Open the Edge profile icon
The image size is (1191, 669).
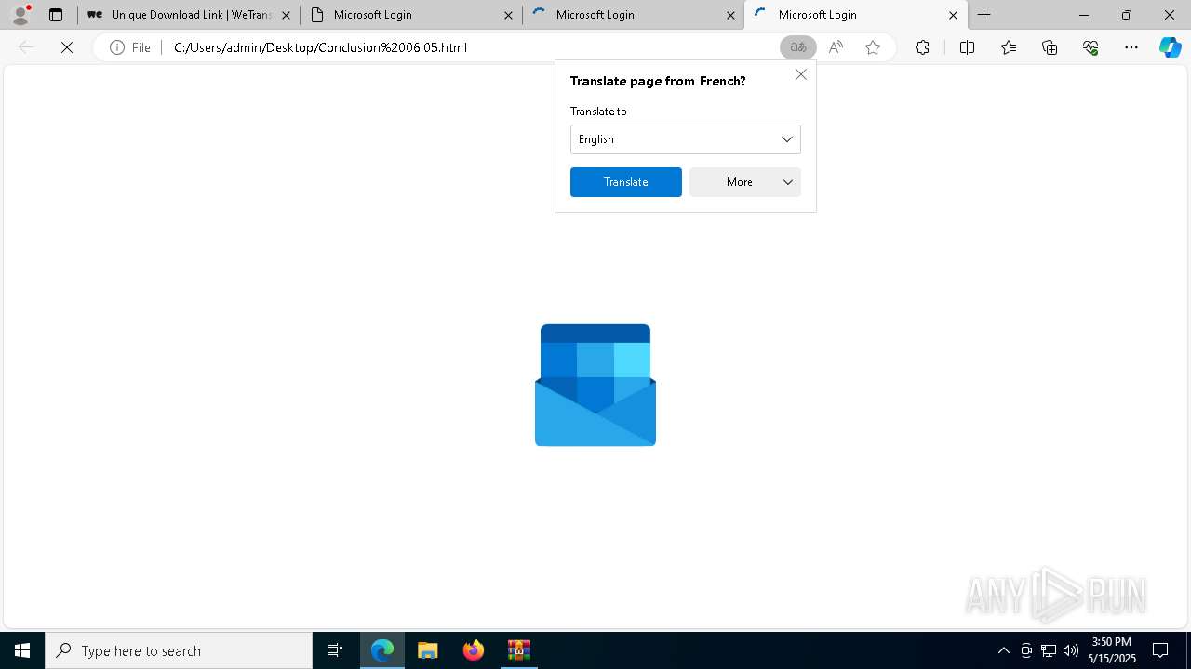click(x=20, y=15)
